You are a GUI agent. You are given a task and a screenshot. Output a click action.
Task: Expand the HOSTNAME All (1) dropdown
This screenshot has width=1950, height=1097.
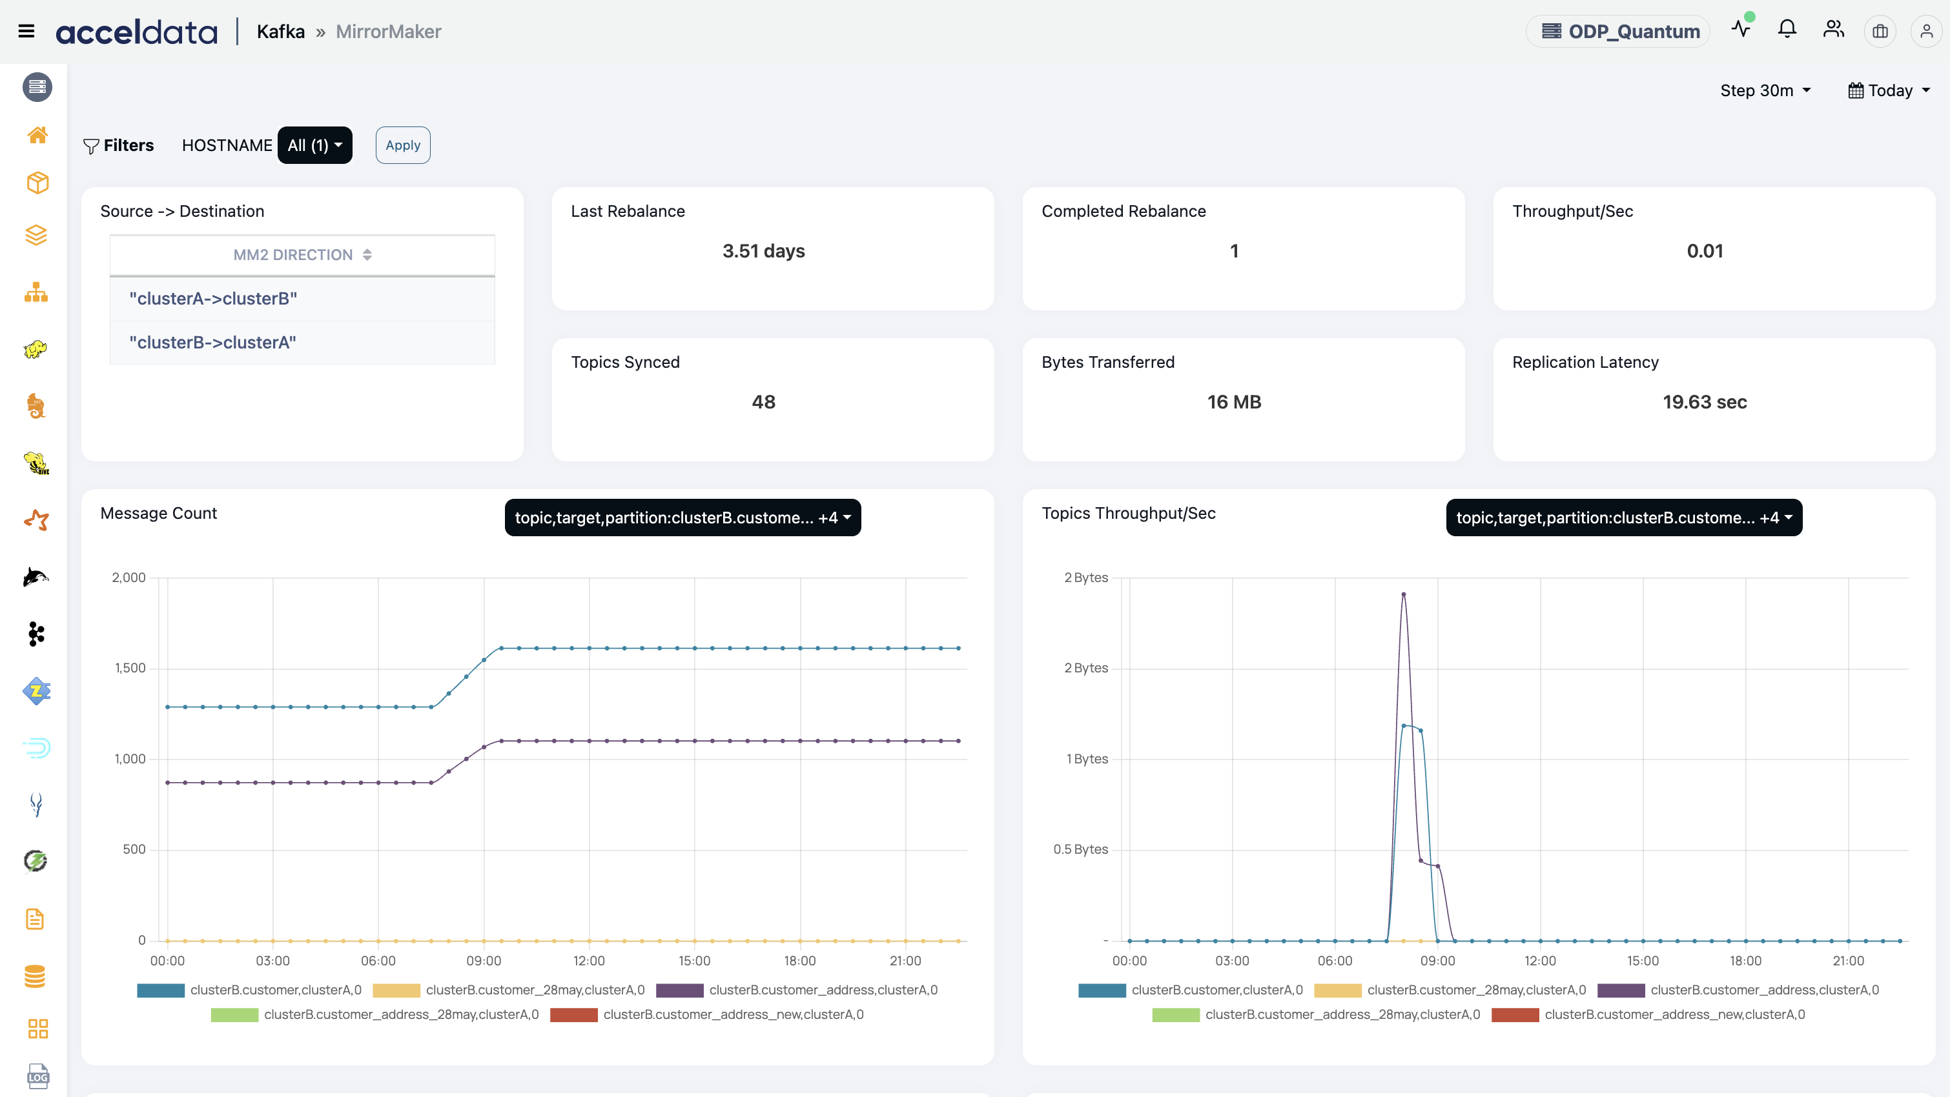tap(315, 145)
